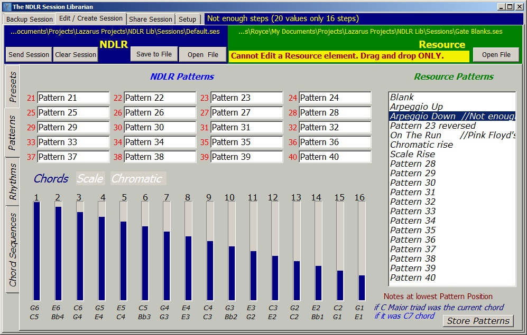Click the Pattern 21 name field
The height and width of the screenshot is (335, 527).
[x=73, y=98]
